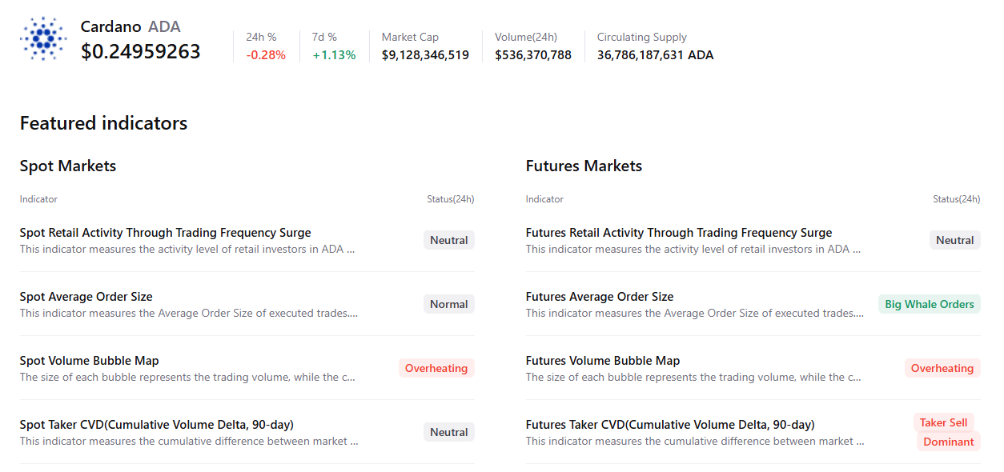Click Status(24h) header in Spot Markets
The width and height of the screenshot is (1004, 472).
point(451,199)
